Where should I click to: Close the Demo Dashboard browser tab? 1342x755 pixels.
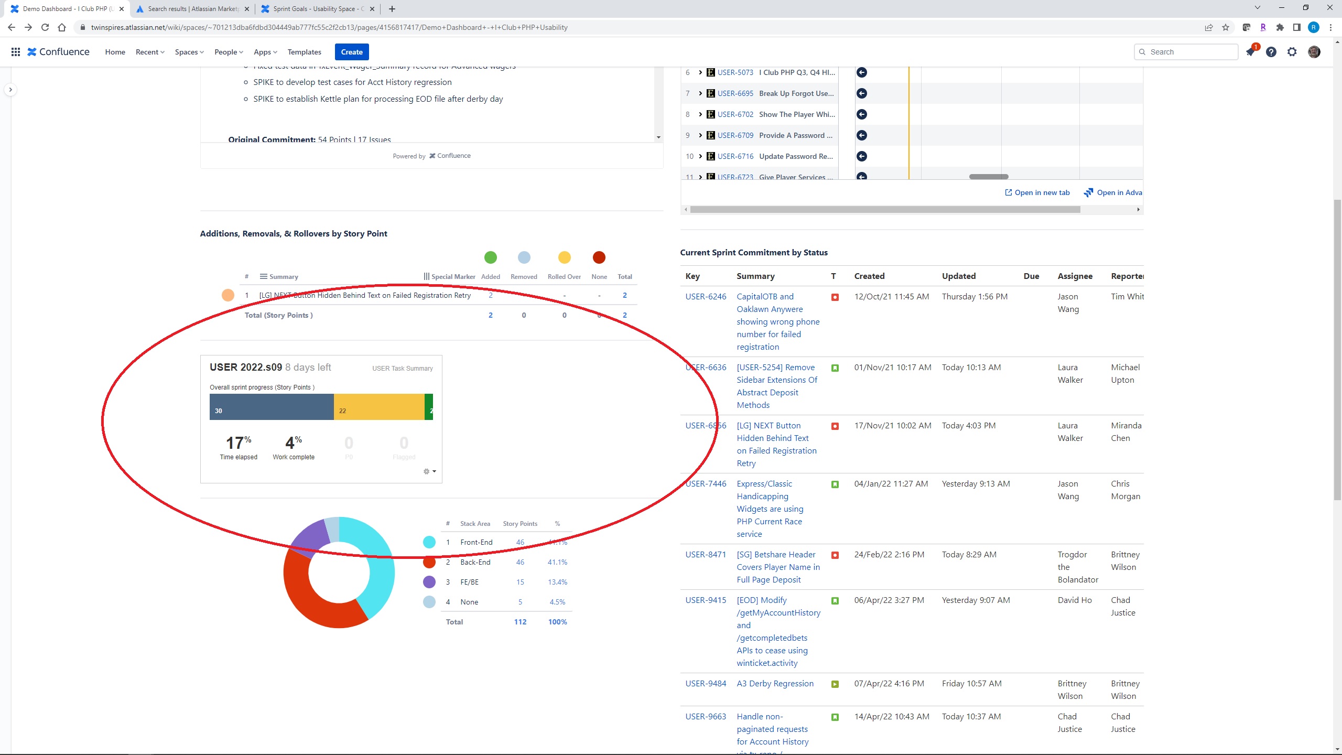coord(122,9)
